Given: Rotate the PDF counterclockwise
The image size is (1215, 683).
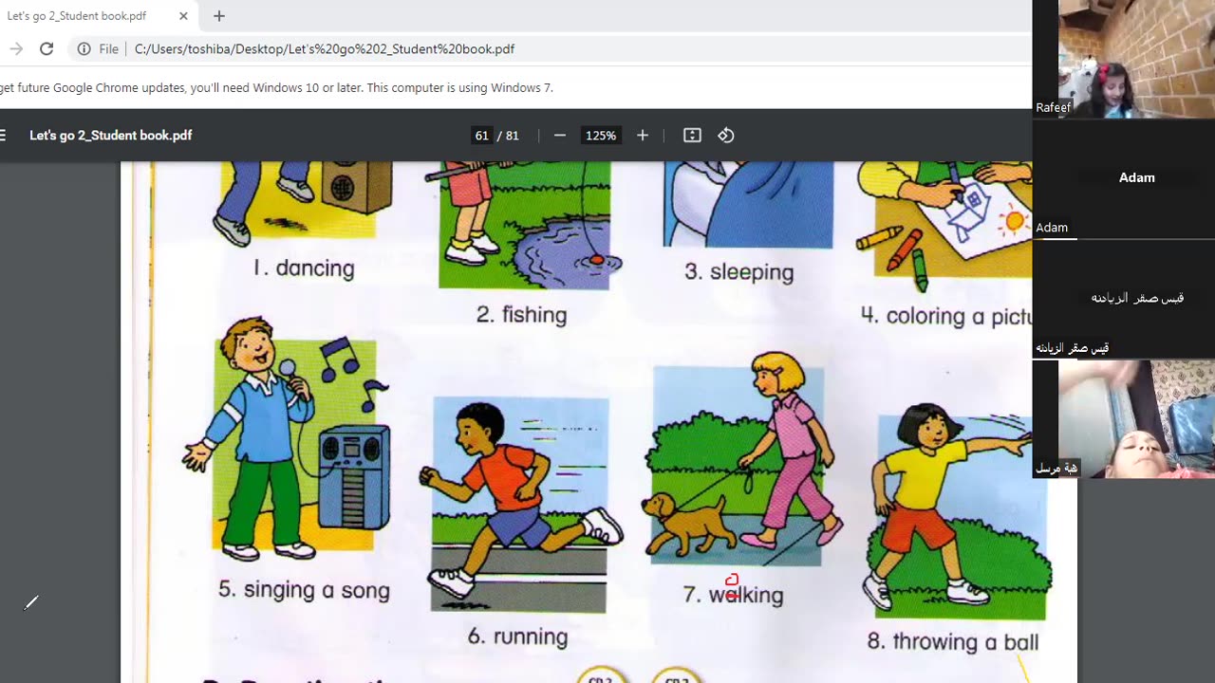Looking at the screenshot, I should [726, 136].
